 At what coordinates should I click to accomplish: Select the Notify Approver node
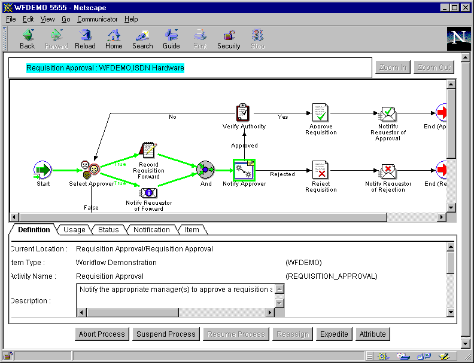(244, 170)
